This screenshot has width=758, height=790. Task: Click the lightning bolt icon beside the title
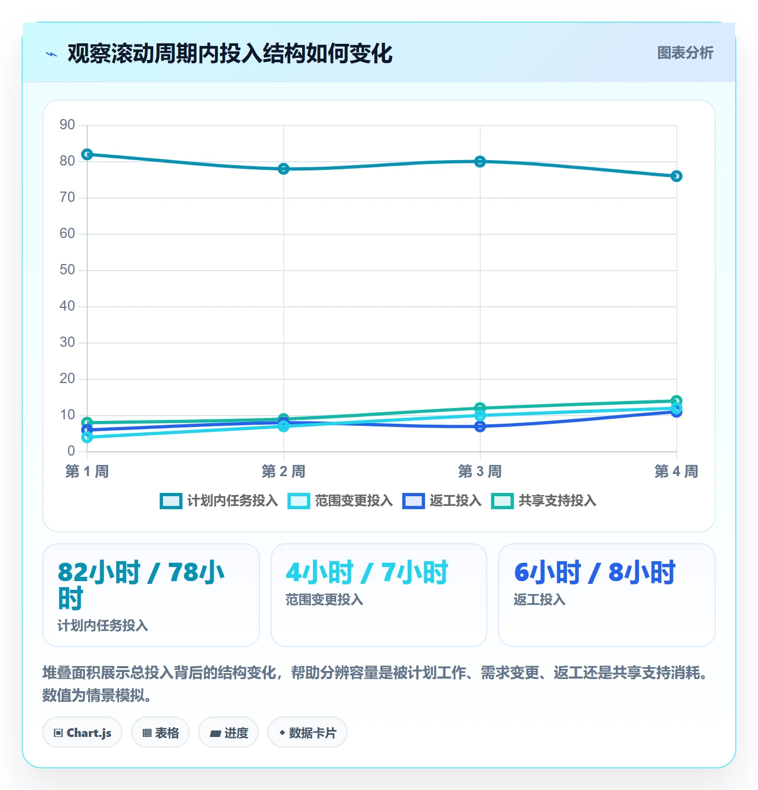[51, 54]
